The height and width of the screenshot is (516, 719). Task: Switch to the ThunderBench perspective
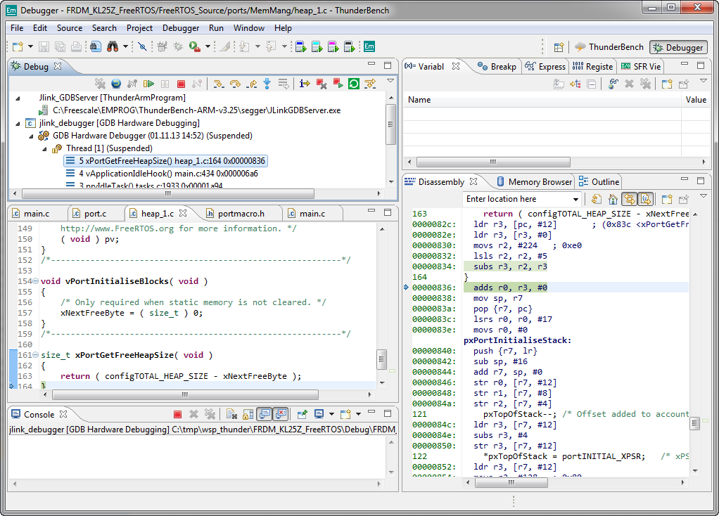click(609, 47)
